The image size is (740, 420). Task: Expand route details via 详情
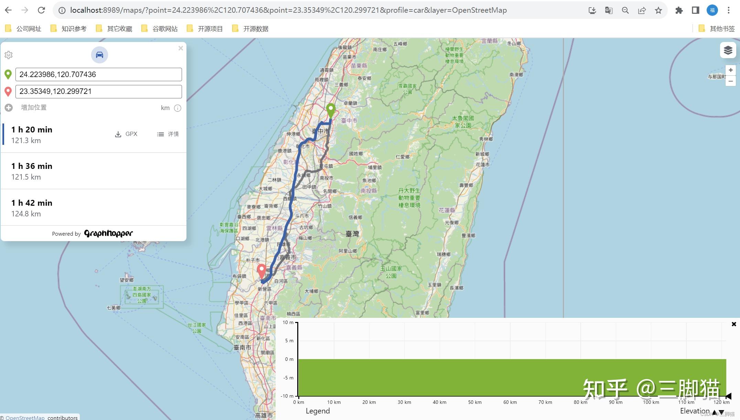[x=168, y=134]
